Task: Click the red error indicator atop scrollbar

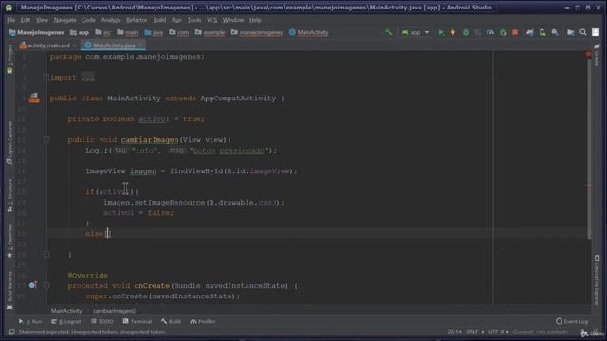Action: [588, 54]
